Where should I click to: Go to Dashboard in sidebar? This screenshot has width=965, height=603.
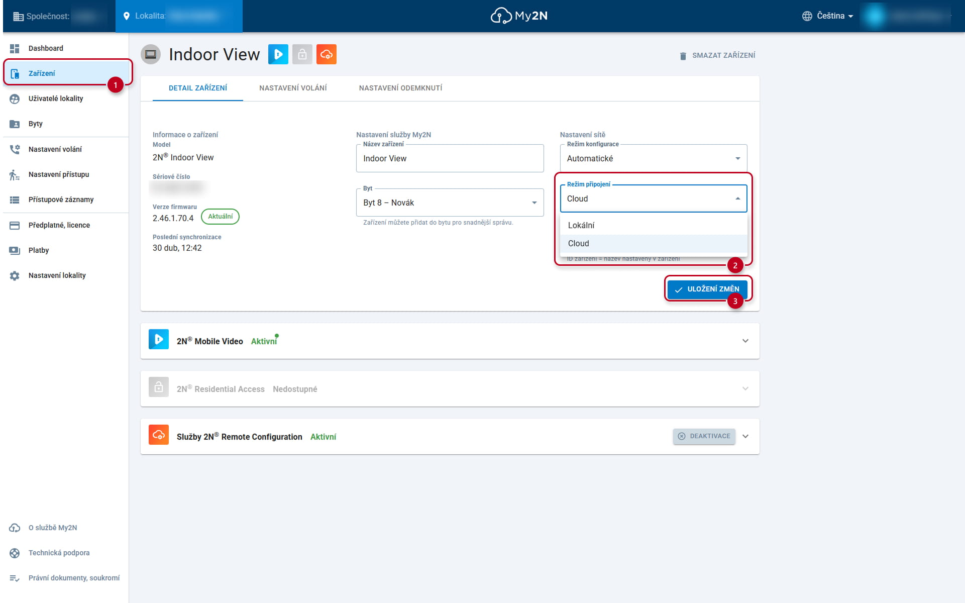coord(66,48)
